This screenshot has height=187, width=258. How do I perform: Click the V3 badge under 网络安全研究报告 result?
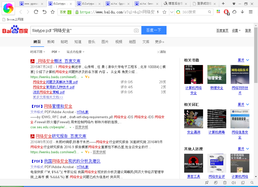click(x=87, y=152)
